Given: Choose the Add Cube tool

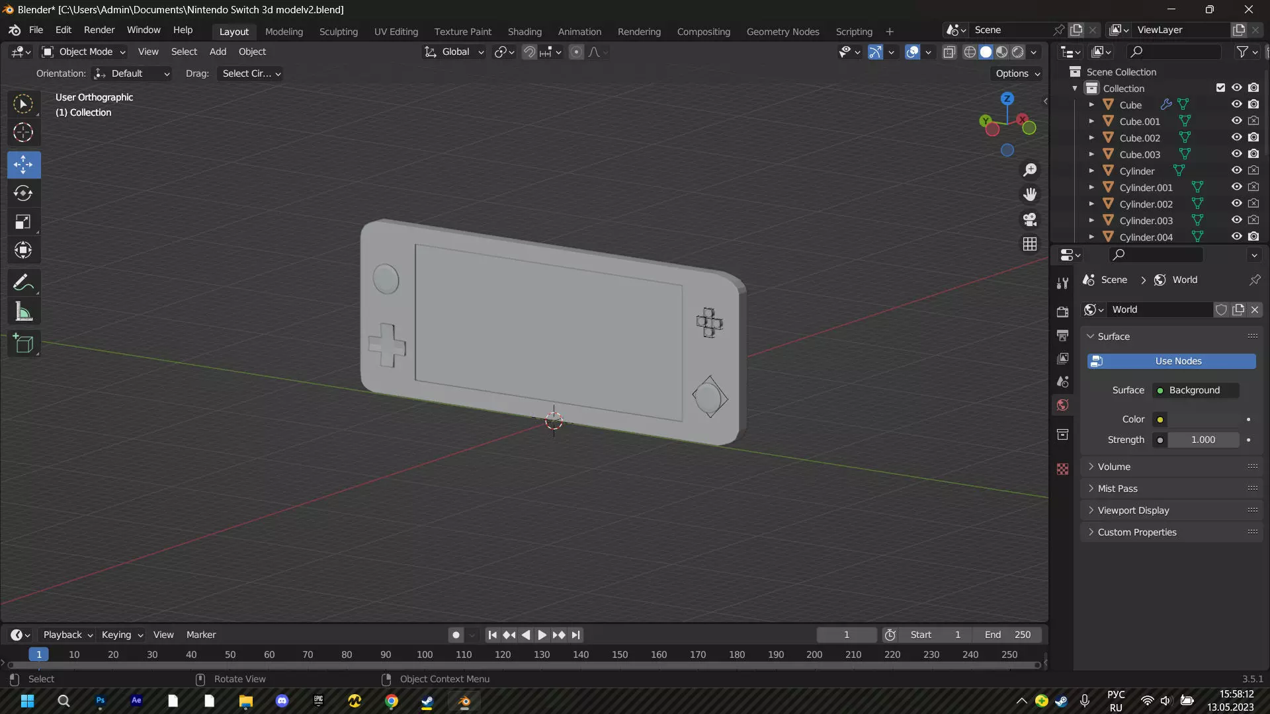Looking at the screenshot, I should 23,344.
